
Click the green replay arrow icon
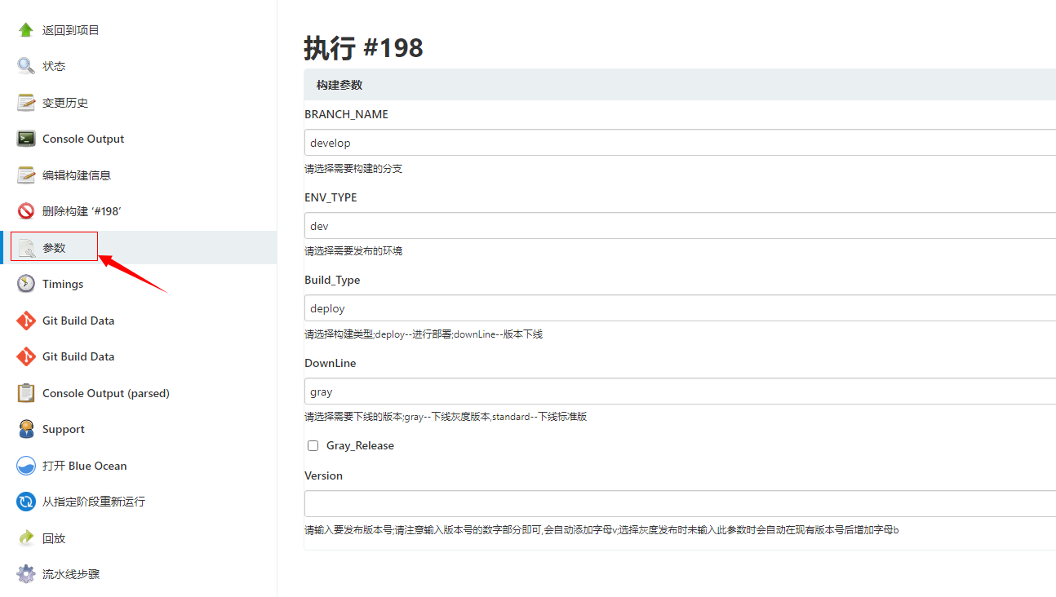click(x=26, y=538)
